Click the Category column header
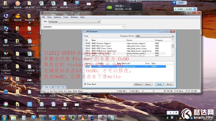Viewport: 216px width, 121px height. point(160,40)
